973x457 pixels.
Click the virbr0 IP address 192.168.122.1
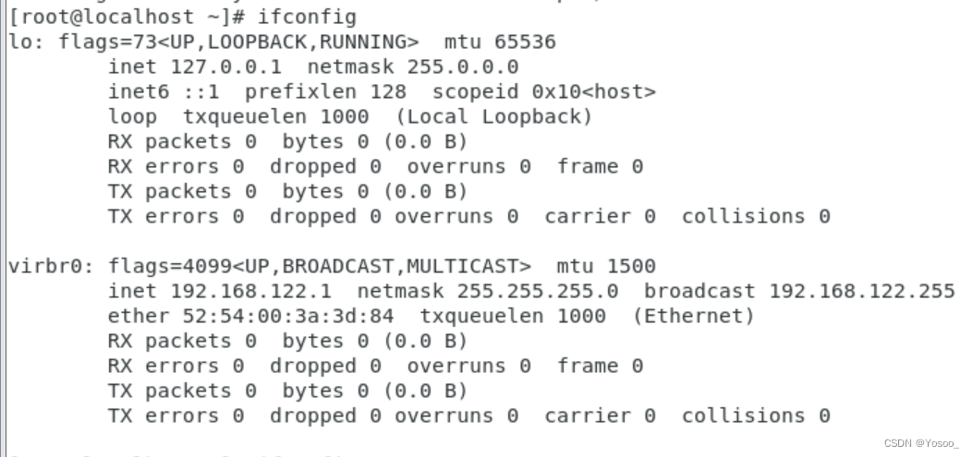[250, 291]
